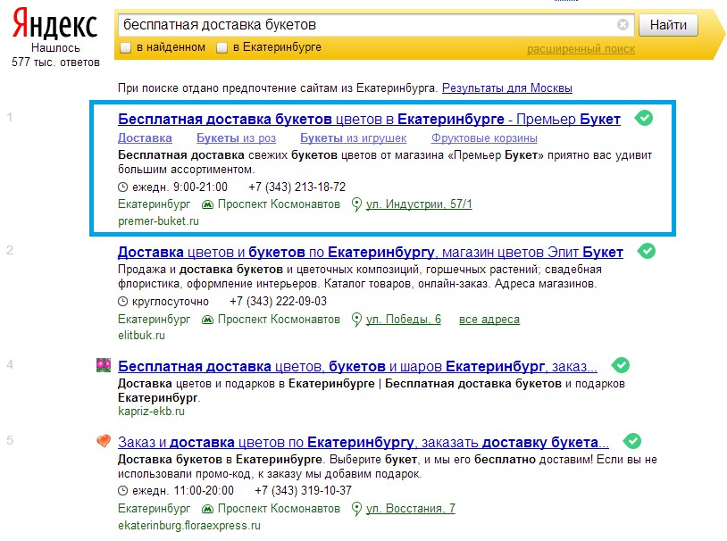Click the green checkmark badge beside Премьер Букет result

[x=644, y=118]
